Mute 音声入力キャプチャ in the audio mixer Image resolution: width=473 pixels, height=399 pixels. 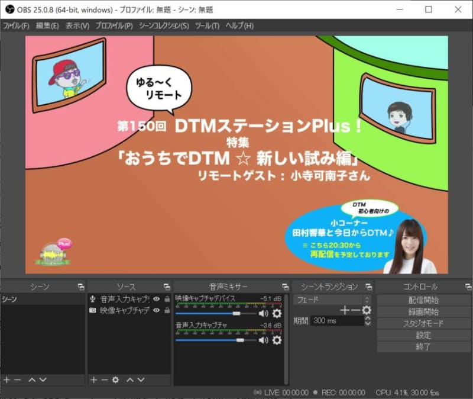coord(263,340)
